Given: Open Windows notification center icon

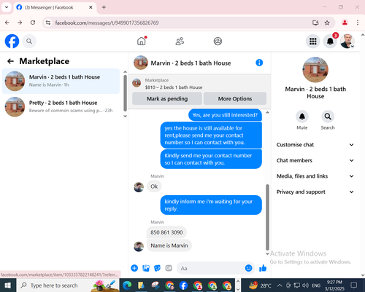Looking at the screenshot, I should pyautogui.click(x=353, y=285).
